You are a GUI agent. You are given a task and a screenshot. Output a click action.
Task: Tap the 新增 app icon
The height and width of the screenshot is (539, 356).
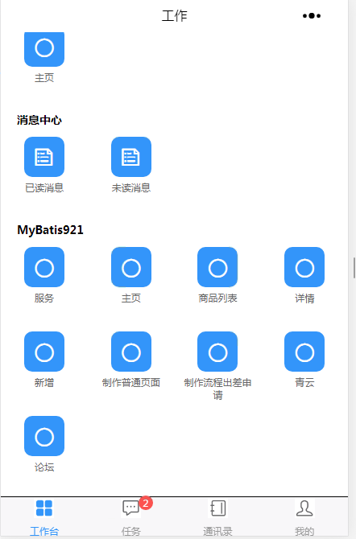coord(44,352)
